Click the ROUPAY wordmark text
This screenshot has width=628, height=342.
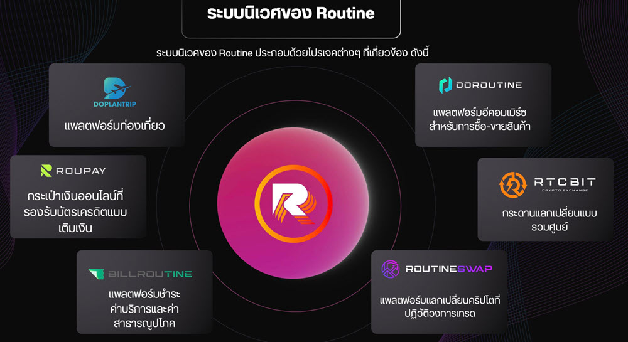click(x=80, y=171)
